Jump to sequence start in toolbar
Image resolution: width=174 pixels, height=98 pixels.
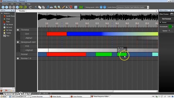3,7
